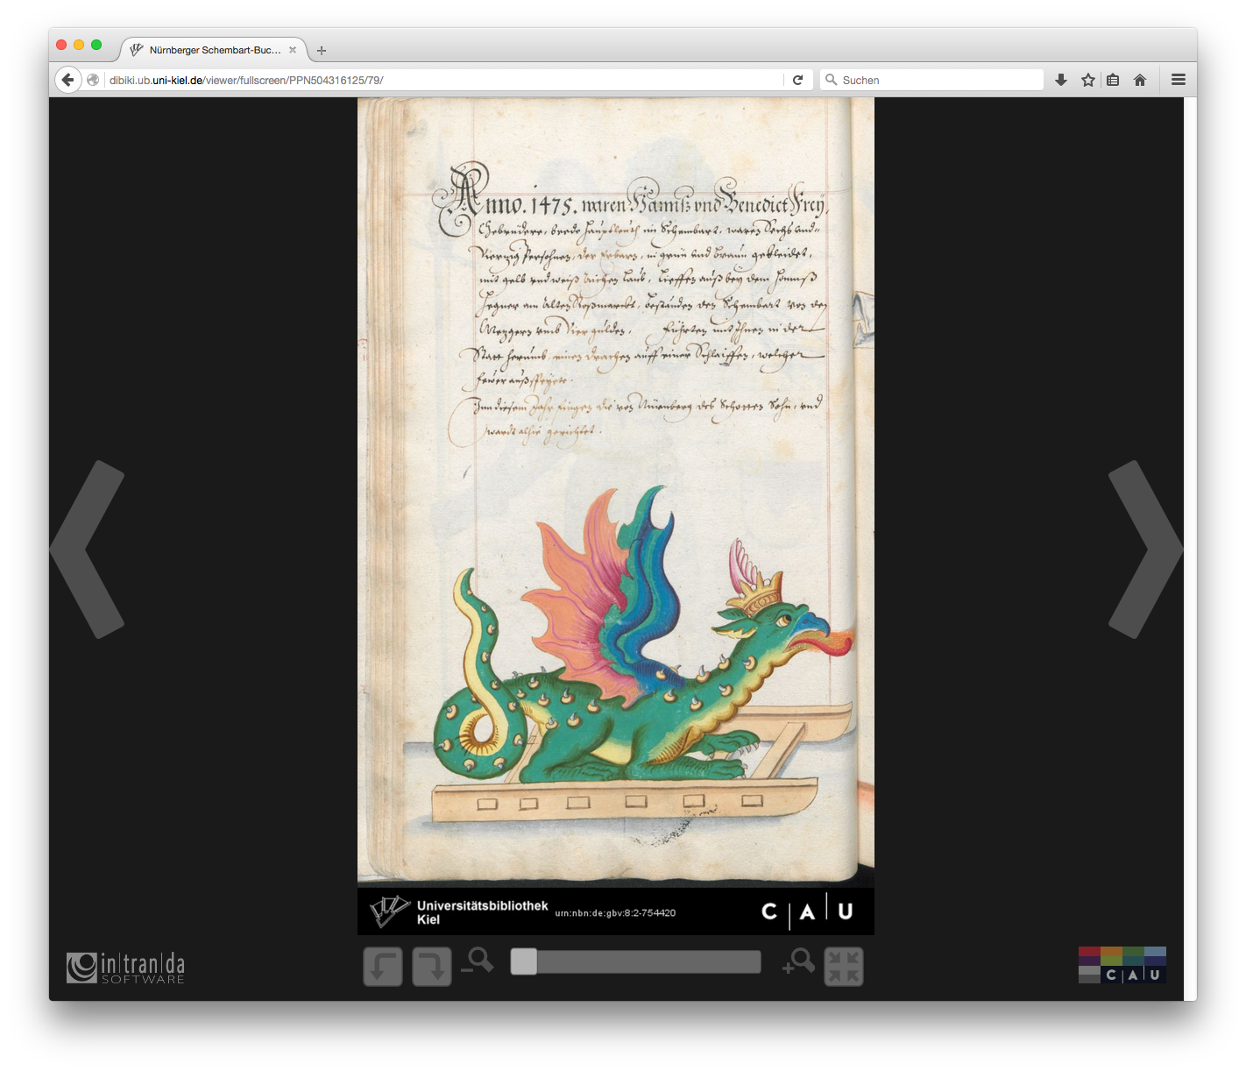
Task: Open the Firefox downloads arrow
Action: (x=1061, y=80)
